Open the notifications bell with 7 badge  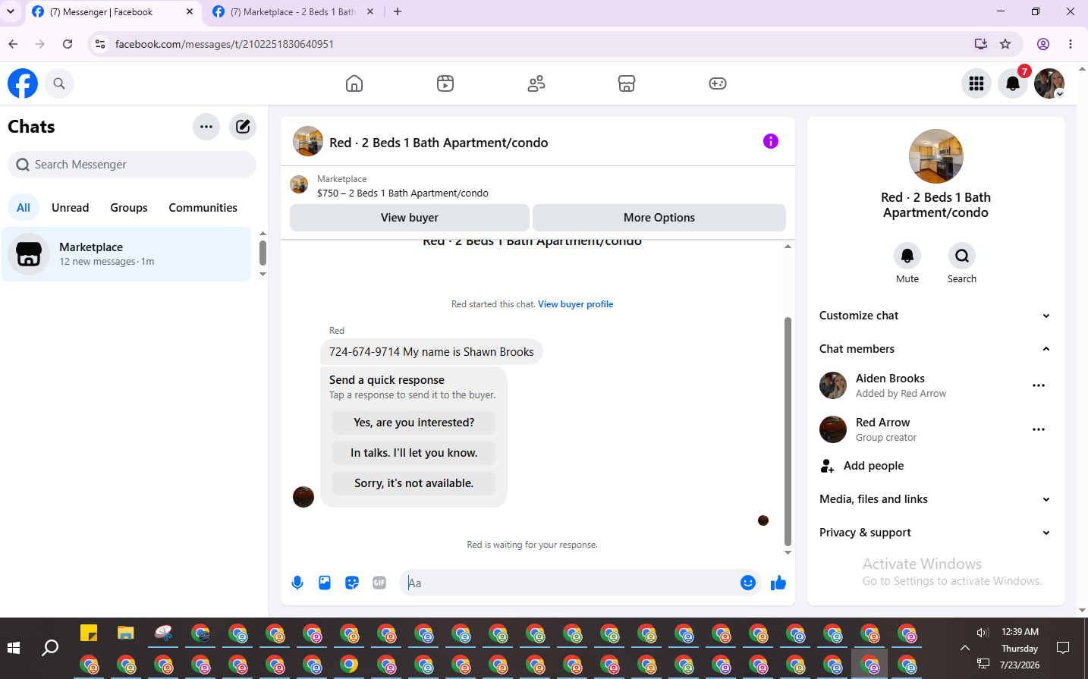(1013, 83)
